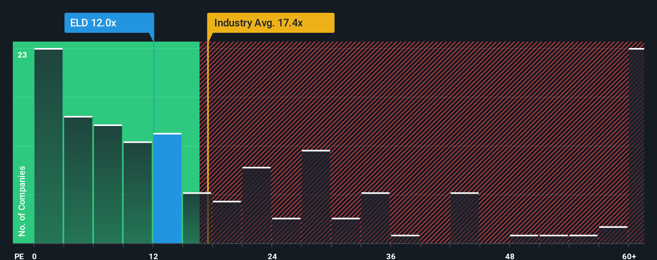Click the y-axis value 23
Screen dimensions: 657x260
pyautogui.click(x=22, y=55)
